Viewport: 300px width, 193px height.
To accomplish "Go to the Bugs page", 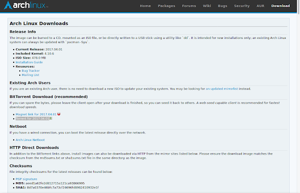I will [x=223, y=6].
